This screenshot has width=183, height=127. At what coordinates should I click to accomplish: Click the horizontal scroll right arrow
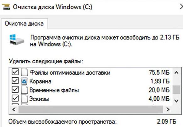[x=168, y=109]
